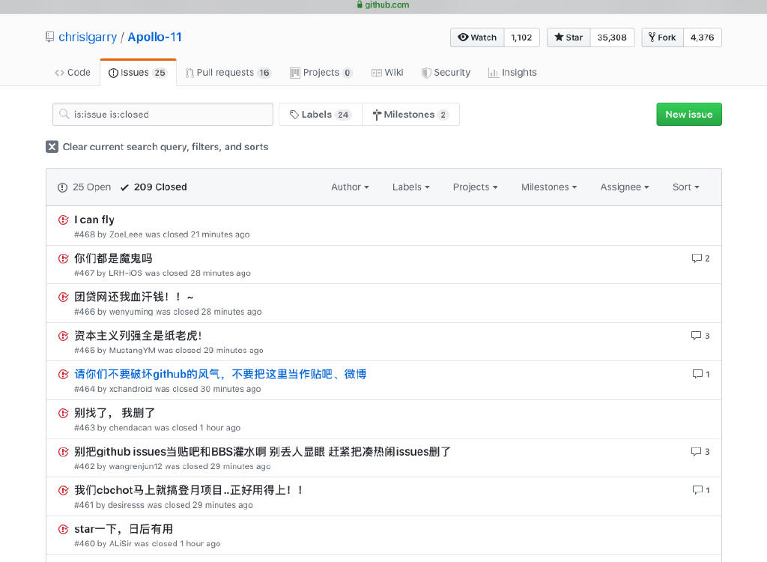Expand the Assignee filter dropdown

[625, 187]
